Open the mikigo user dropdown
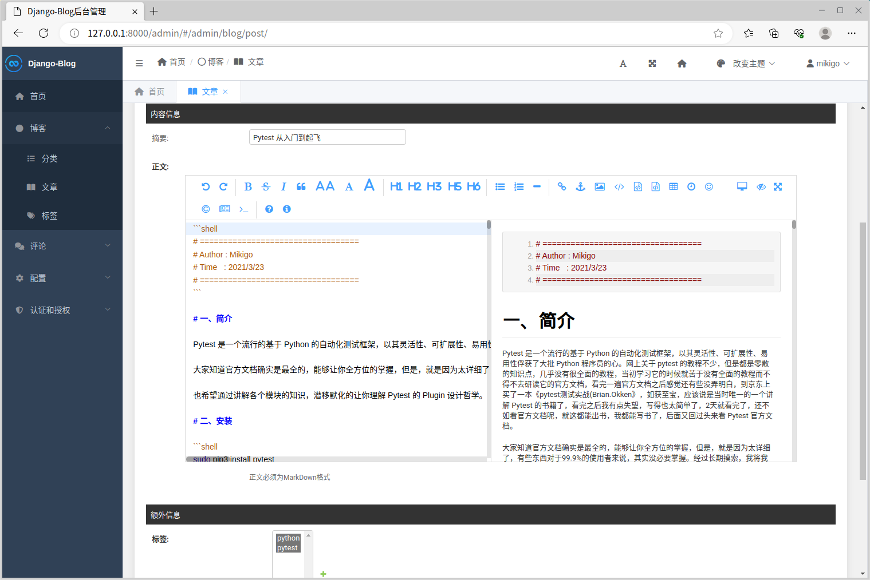Image resolution: width=870 pixels, height=580 pixels. point(828,63)
